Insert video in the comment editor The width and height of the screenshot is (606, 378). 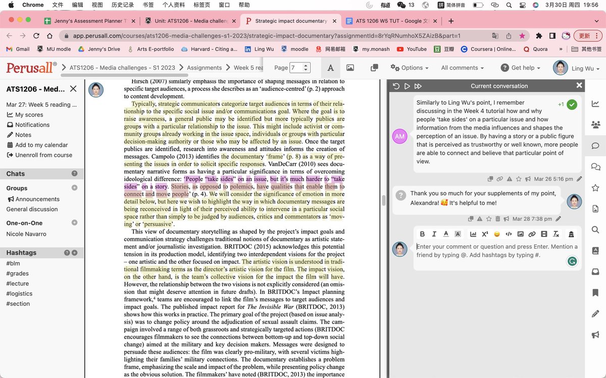(x=544, y=234)
